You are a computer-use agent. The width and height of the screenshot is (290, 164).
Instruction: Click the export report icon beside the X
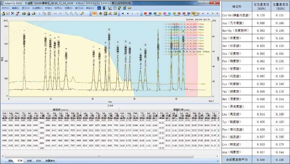(x=17, y=14)
